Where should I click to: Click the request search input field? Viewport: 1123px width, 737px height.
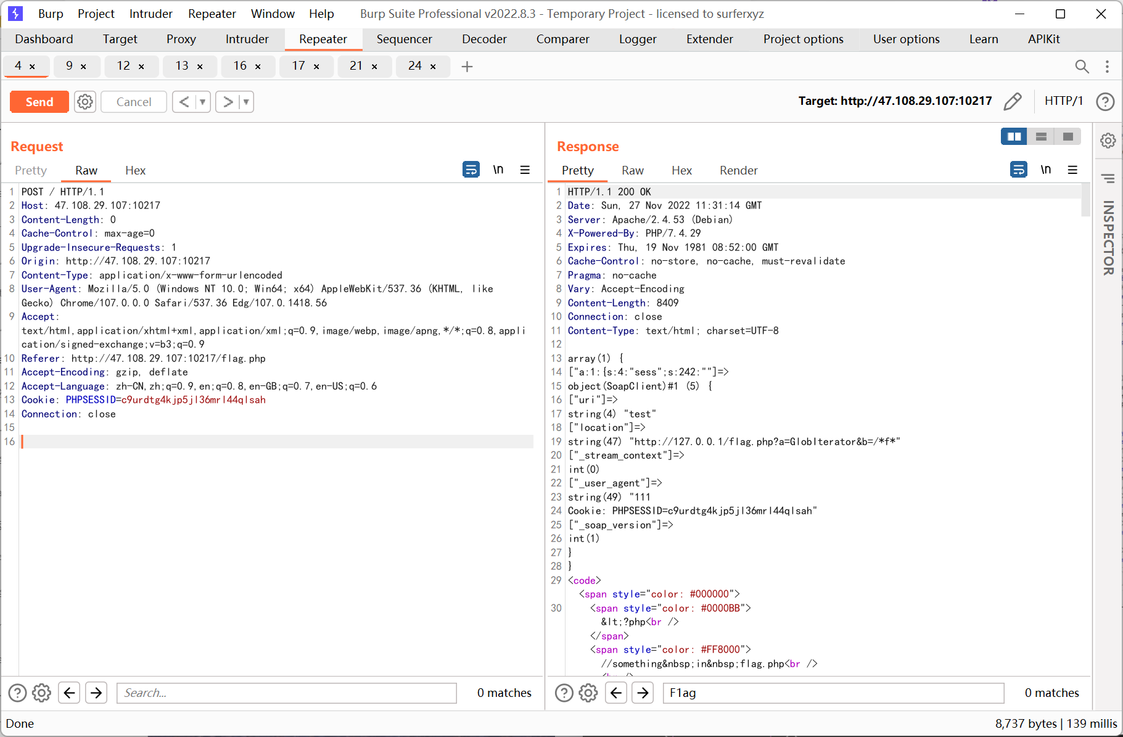287,693
